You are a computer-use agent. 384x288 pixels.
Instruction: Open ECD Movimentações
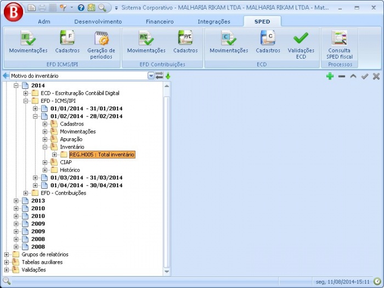(x=229, y=43)
